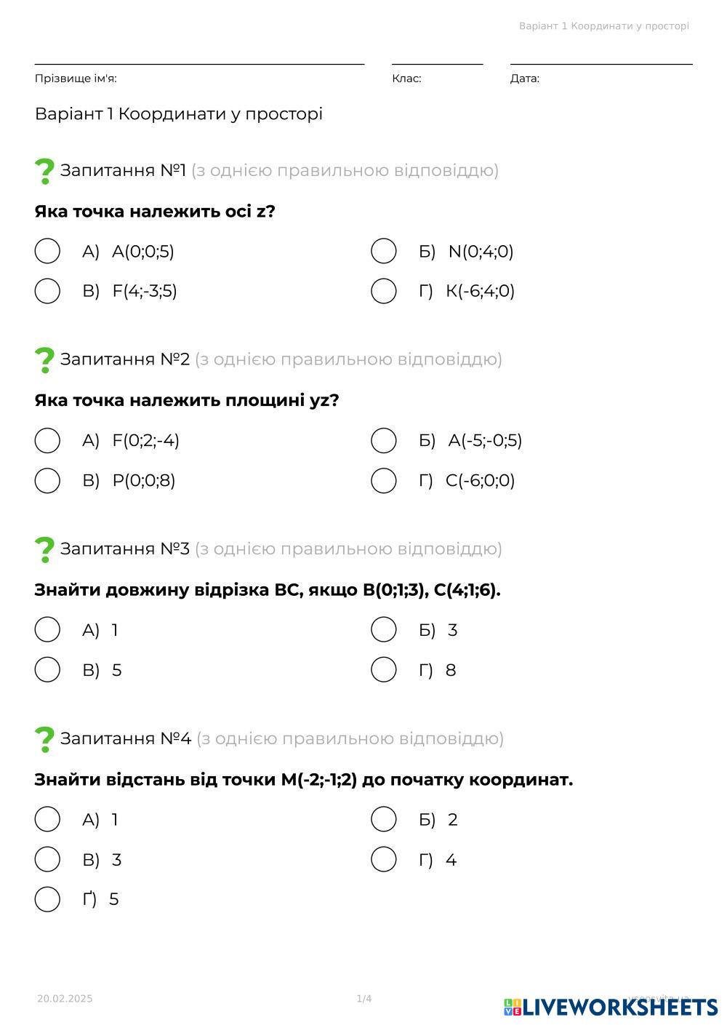Screen dimensions: 727x1025
Task: Click the green question mark beside Запитання №1
Action: pyautogui.click(x=44, y=172)
